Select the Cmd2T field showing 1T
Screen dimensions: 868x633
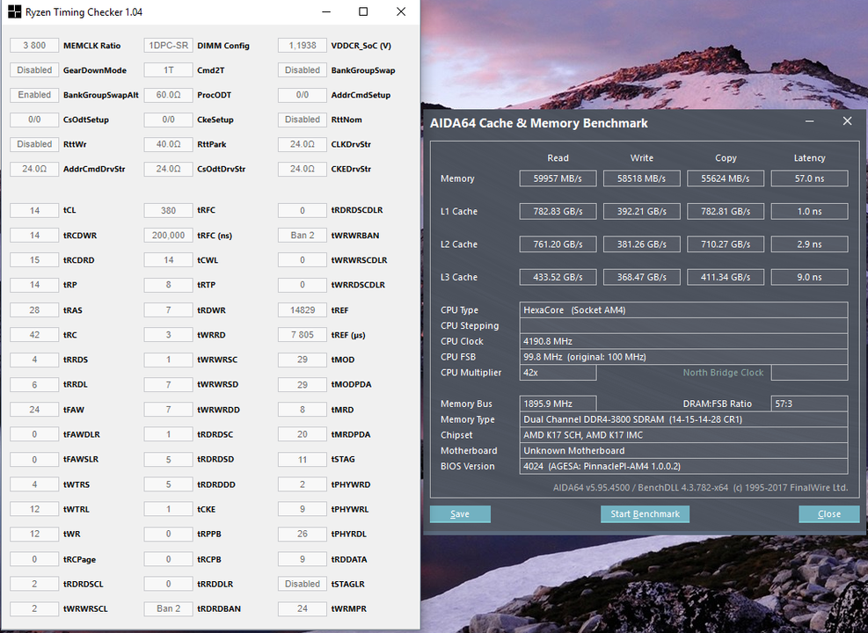coord(168,70)
